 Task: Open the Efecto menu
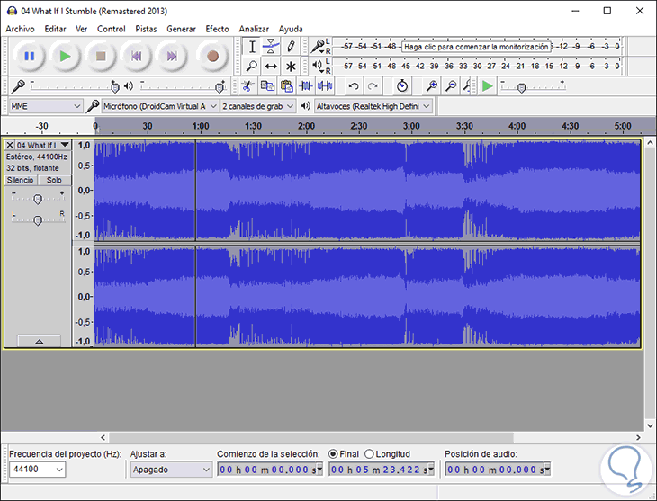point(217,29)
